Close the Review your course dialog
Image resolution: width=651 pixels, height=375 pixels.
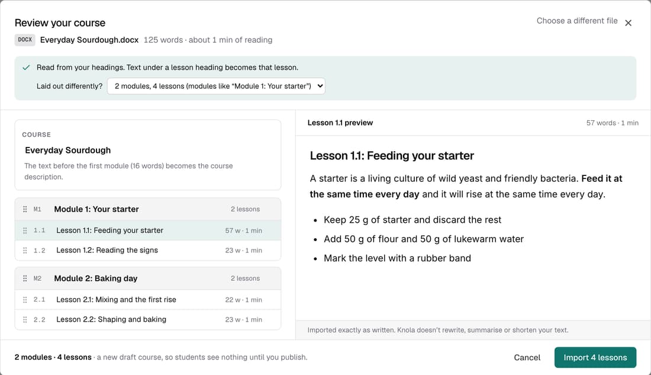[628, 23]
